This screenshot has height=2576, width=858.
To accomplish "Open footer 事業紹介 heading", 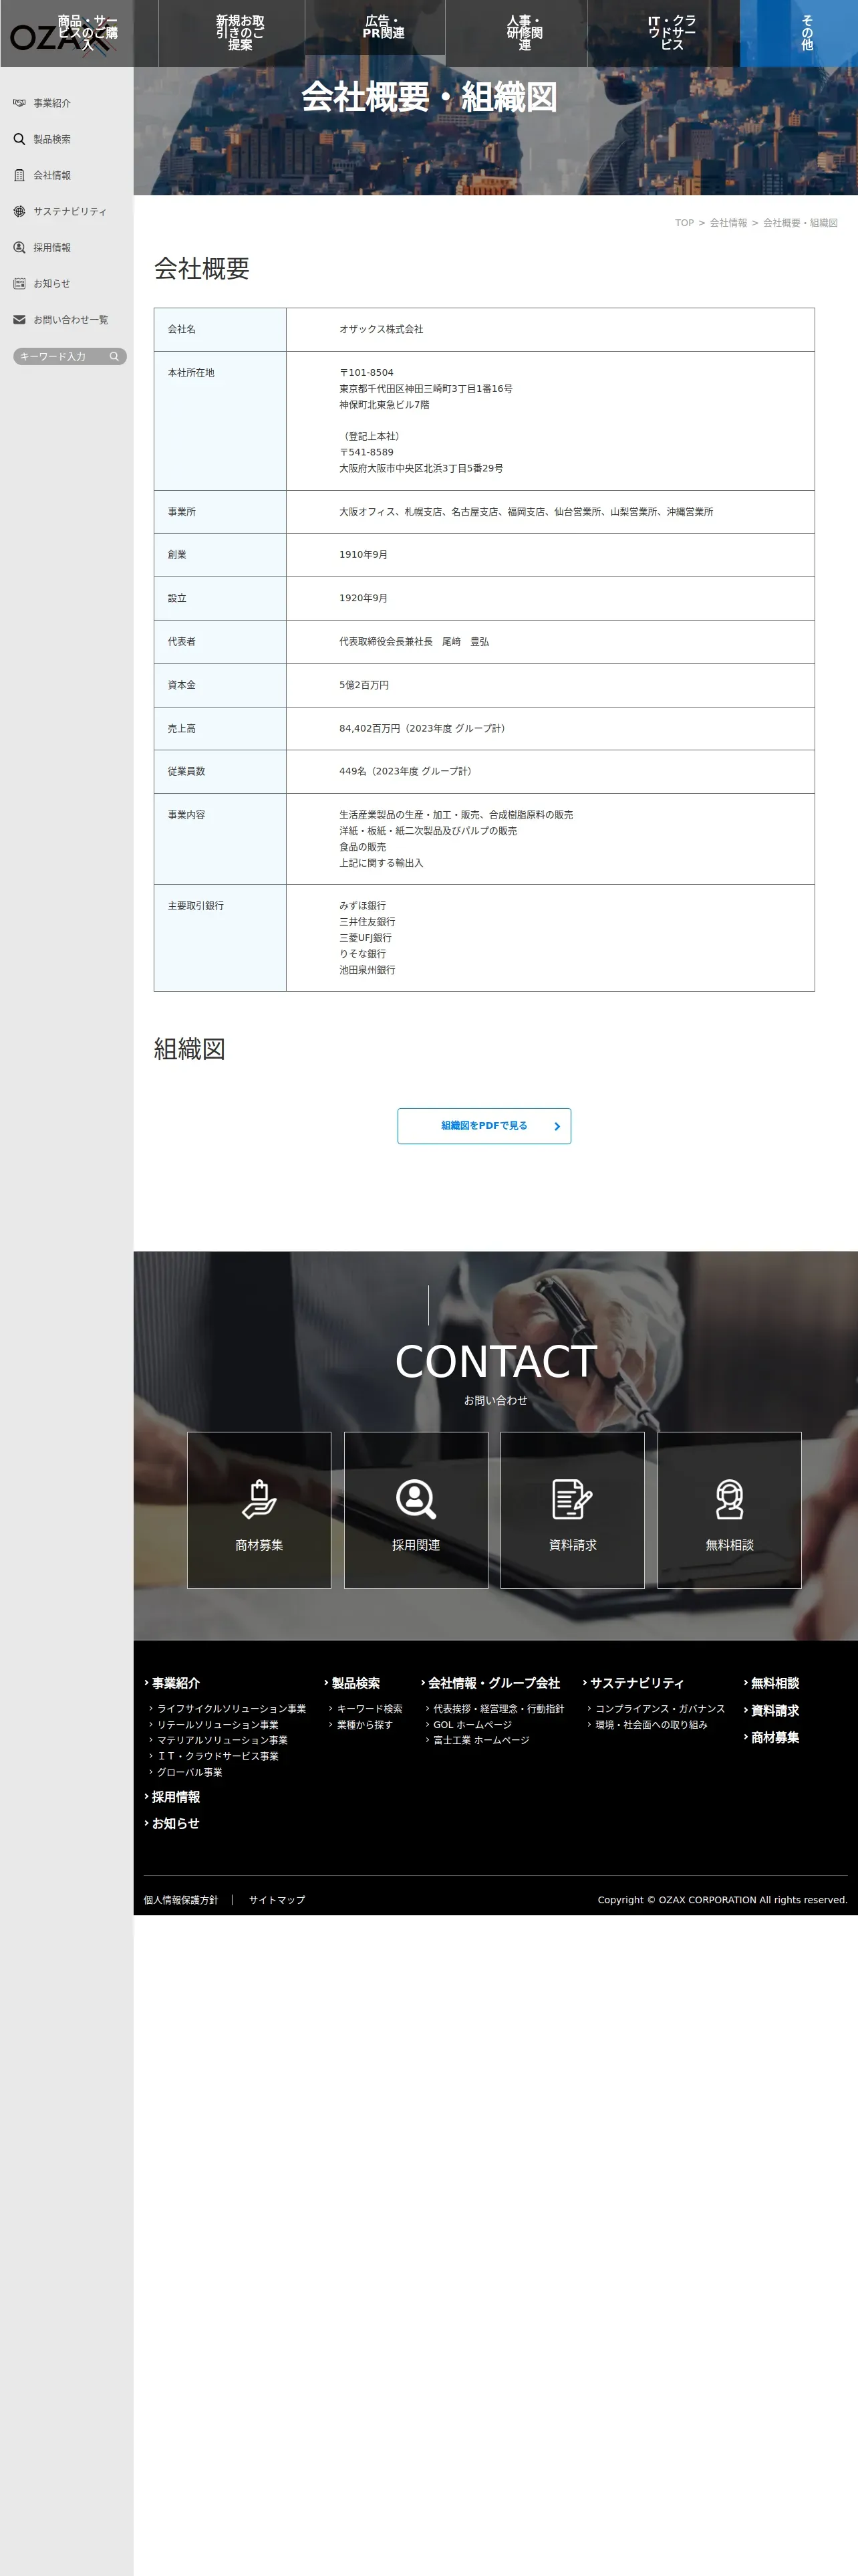I will pyautogui.click(x=176, y=1683).
